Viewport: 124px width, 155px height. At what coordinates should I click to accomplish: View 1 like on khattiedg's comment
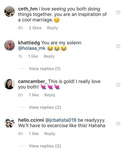[x=33, y=56]
